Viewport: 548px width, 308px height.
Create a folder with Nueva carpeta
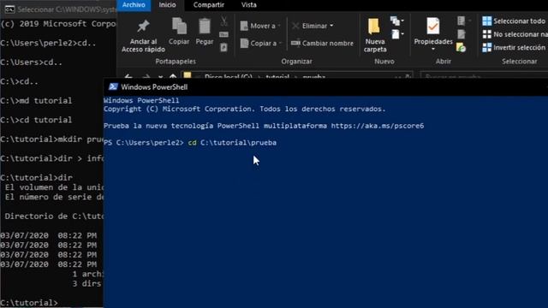click(375, 35)
